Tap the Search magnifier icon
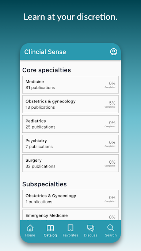 [x=111, y=228]
